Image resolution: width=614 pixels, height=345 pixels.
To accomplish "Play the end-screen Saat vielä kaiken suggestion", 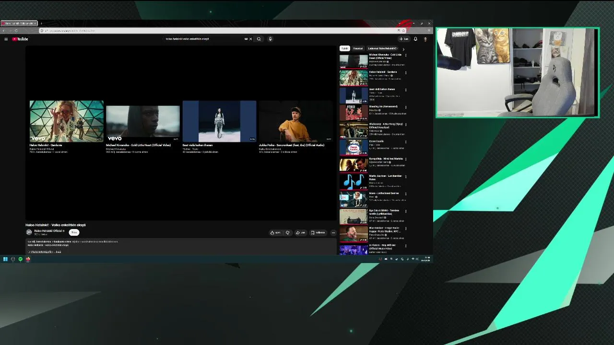I will click(219, 121).
